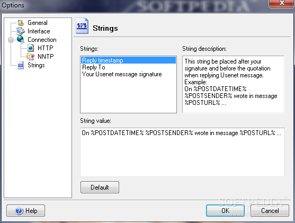Viewport: 295px width, 223px height.
Task: Select Connection in the options tree
Action: click(x=42, y=40)
